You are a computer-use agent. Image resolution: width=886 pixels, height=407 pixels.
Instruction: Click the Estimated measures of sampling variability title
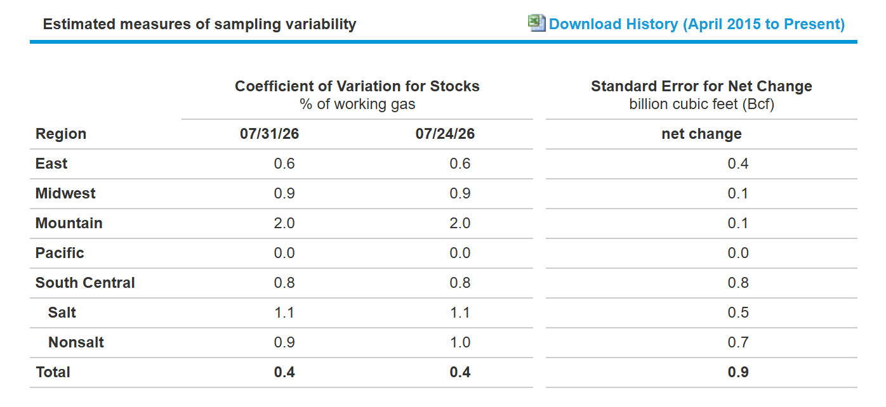(199, 25)
